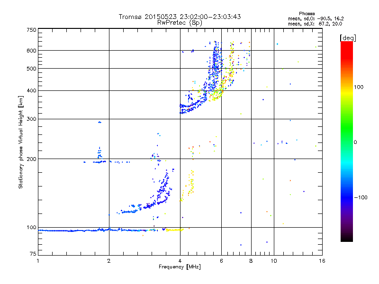Click the "600" height axis label

pos(31,51)
